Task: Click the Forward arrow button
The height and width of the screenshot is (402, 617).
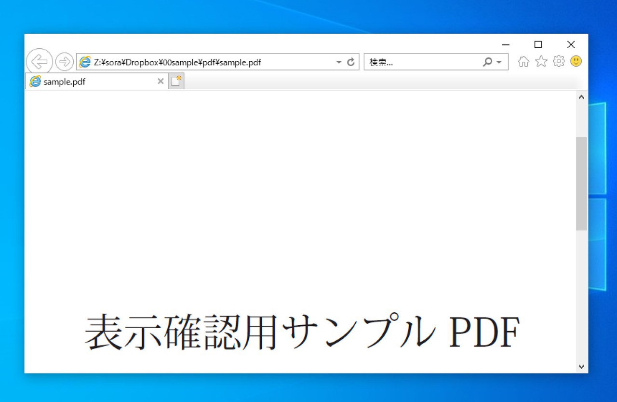Action: tap(64, 62)
